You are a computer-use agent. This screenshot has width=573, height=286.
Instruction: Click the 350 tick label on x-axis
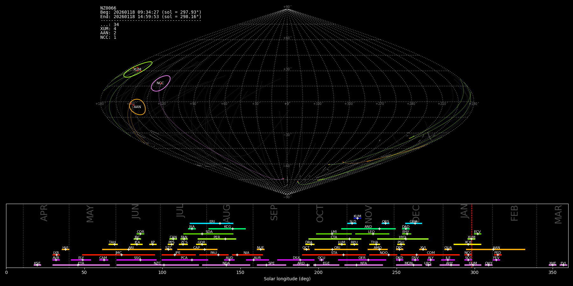[x=553, y=272]
